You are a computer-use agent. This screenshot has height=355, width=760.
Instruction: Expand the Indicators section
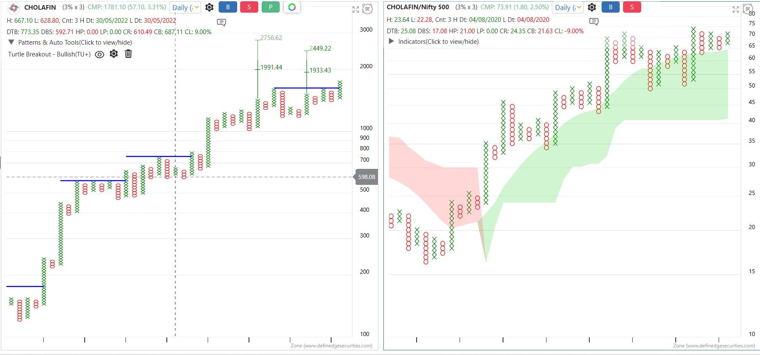pyautogui.click(x=391, y=41)
